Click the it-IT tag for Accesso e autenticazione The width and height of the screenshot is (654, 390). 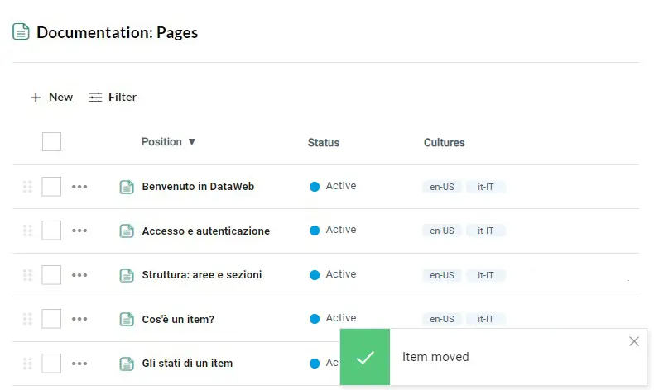coord(486,231)
